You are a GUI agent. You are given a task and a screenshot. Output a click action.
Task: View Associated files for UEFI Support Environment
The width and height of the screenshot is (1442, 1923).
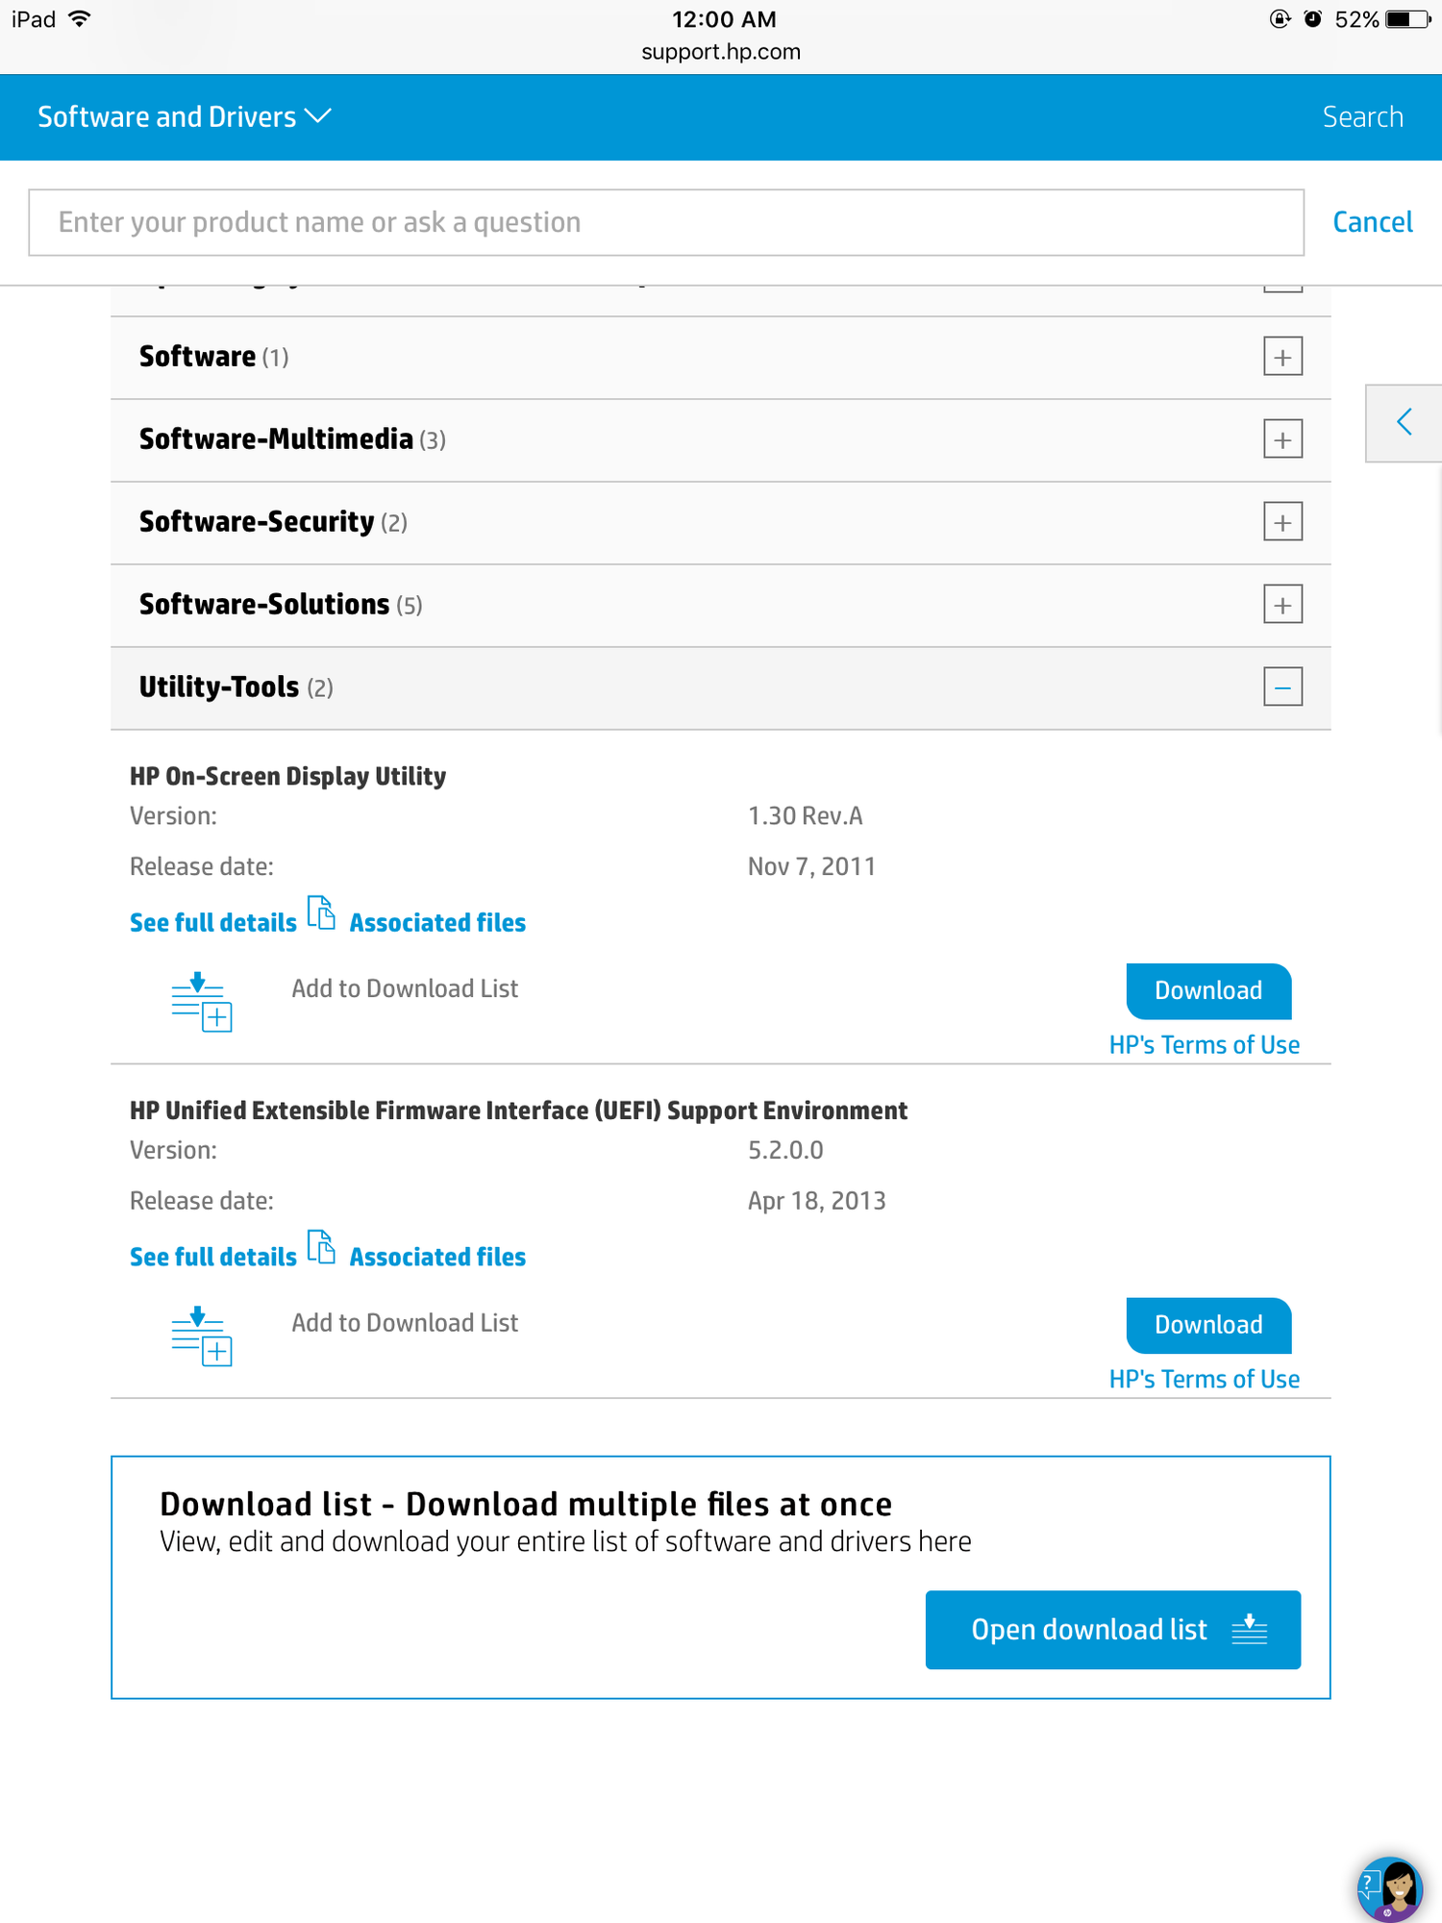pyautogui.click(x=437, y=1258)
